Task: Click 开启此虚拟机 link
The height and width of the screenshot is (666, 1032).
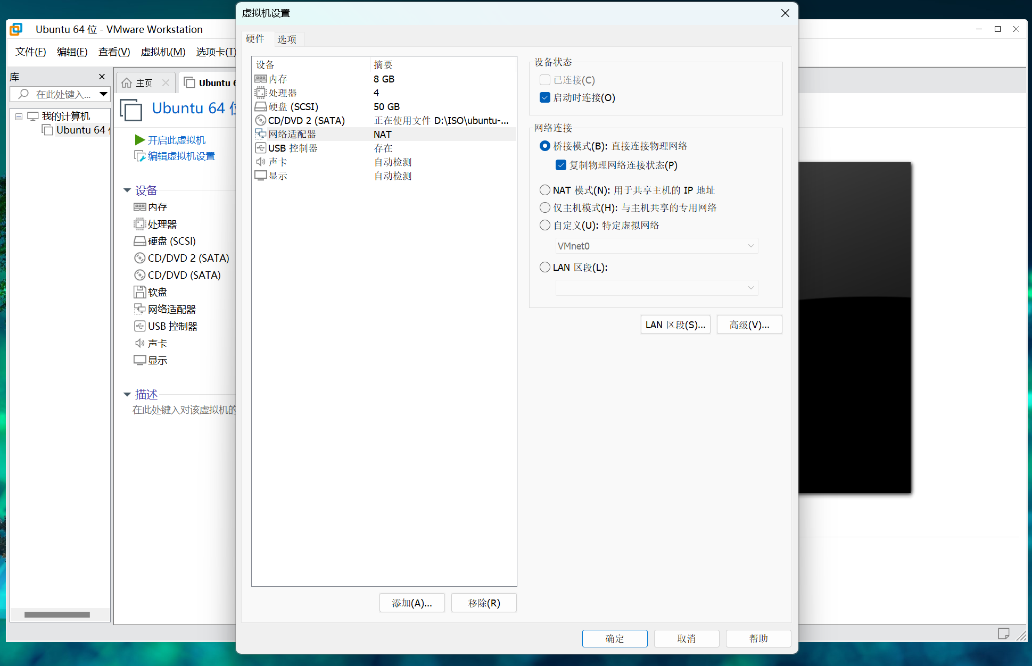Action: (x=177, y=140)
